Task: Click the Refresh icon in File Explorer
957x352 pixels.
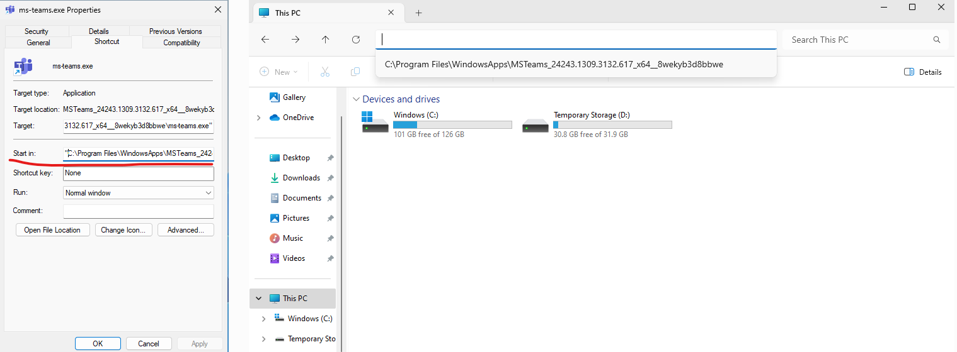Action: (356, 40)
